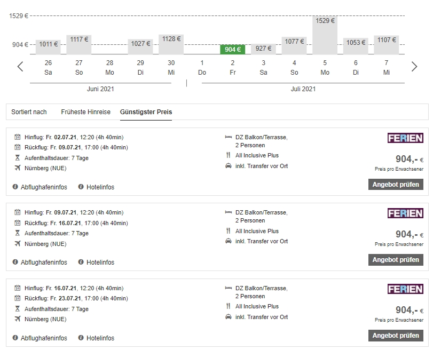
Task: Click info icon beside third offer's Abflughafeninfos
Action: (x=15, y=338)
